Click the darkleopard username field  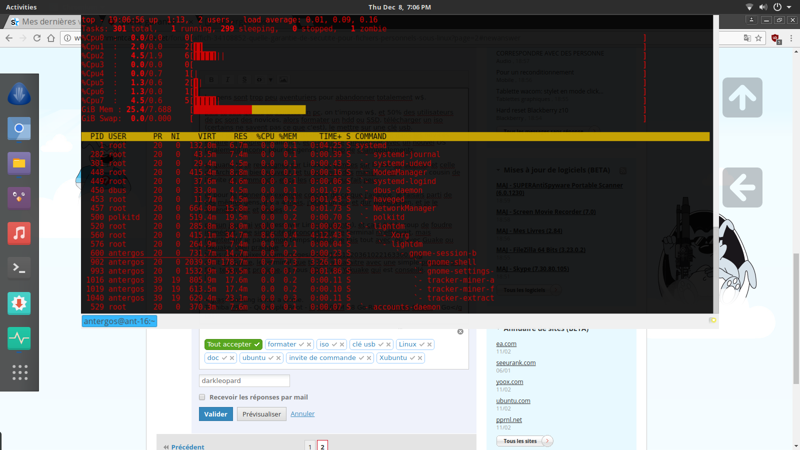coord(244,381)
